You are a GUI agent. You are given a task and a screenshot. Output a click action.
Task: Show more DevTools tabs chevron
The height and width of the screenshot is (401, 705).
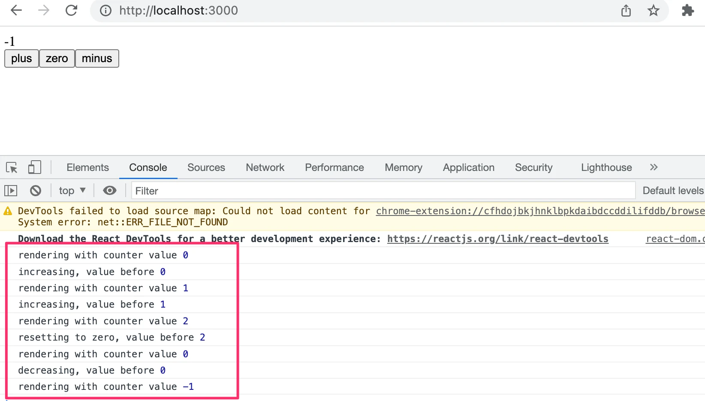(654, 168)
